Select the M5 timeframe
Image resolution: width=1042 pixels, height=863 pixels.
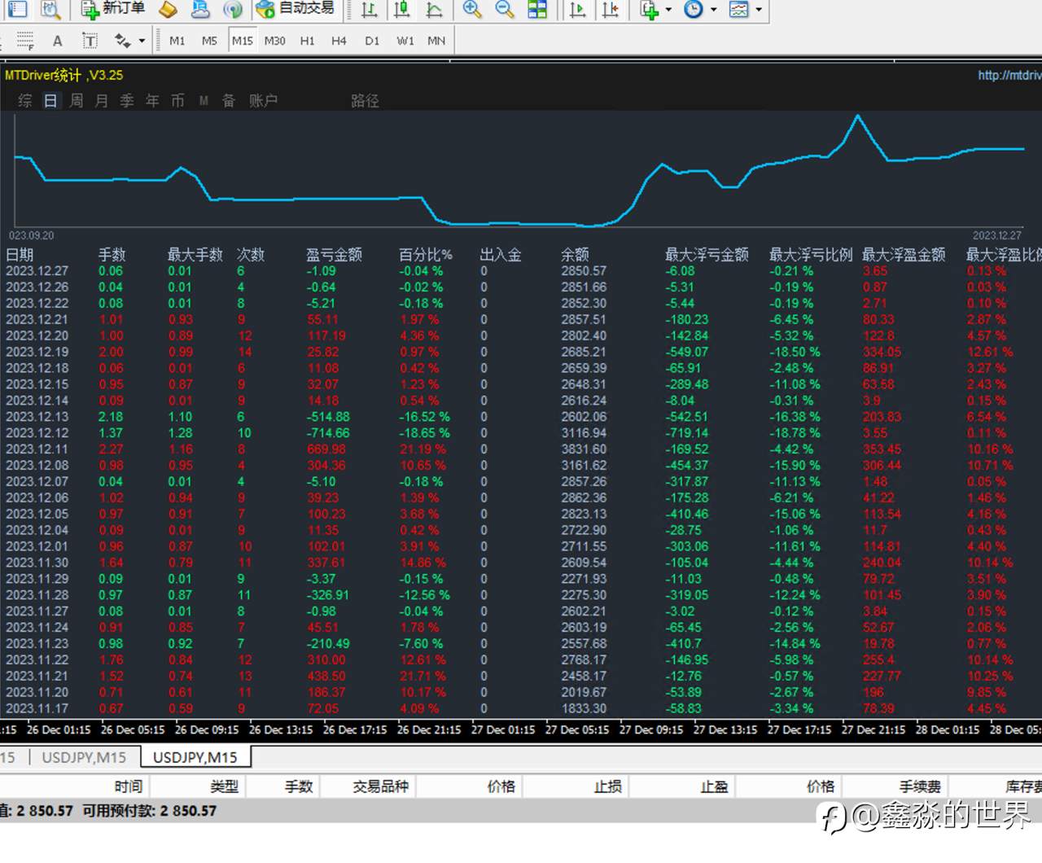(209, 41)
